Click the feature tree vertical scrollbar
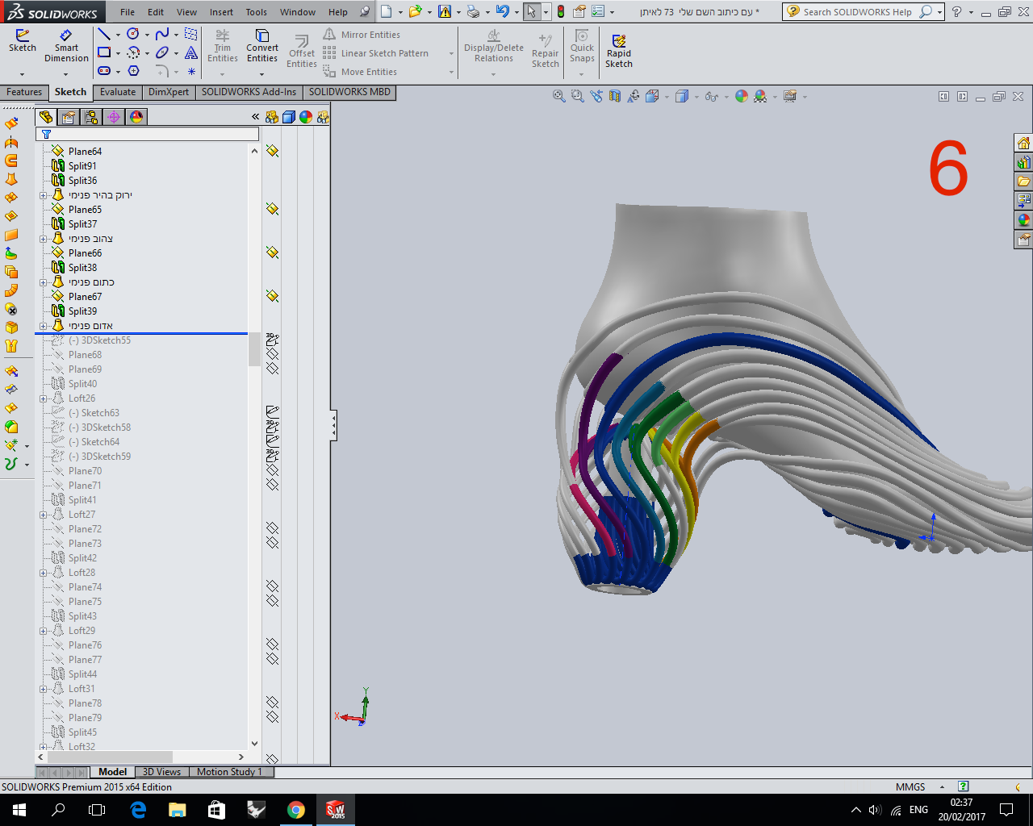Image resolution: width=1033 pixels, height=826 pixels. pyautogui.click(x=255, y=348)
